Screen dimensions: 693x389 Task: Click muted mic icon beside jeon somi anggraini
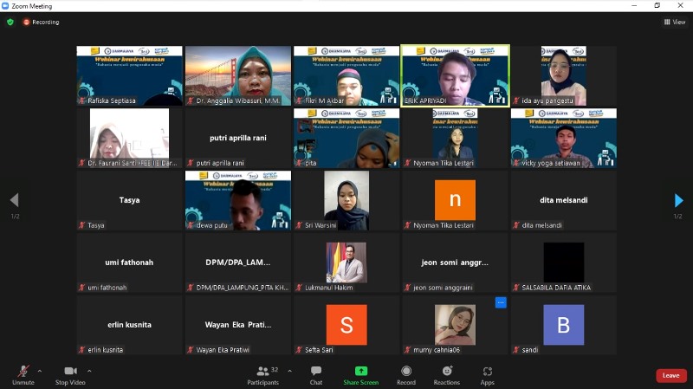pyautogui.click(x=407, y=288)
